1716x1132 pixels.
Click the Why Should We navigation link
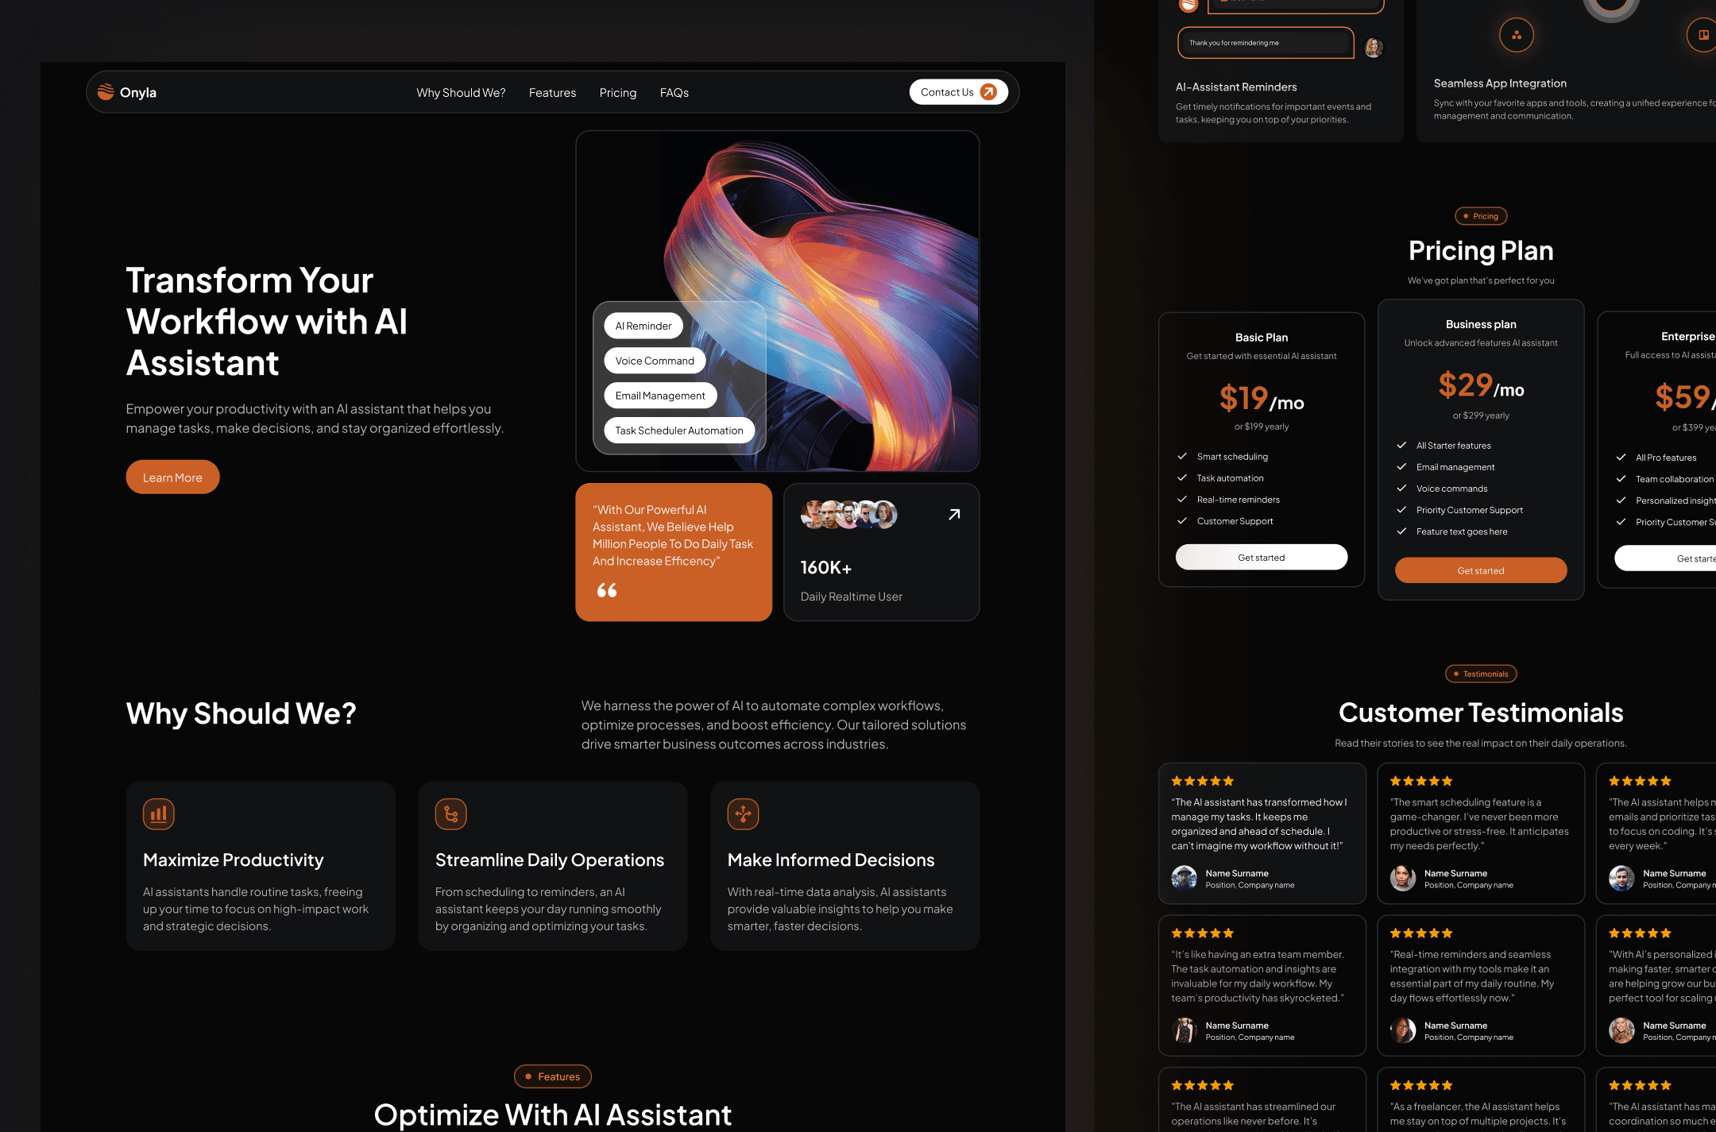click(462, 91)
